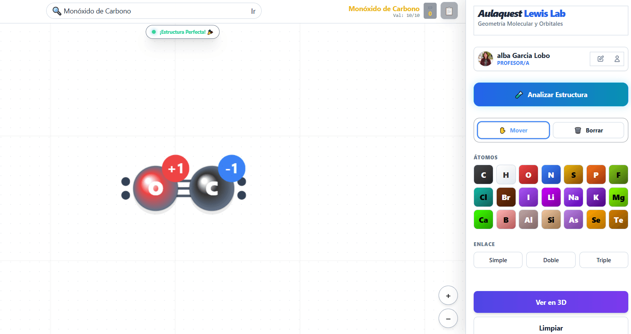Screen dimensions: 631x334
Task: Click the Val: 10/10 text
Action: coord(406,16)
